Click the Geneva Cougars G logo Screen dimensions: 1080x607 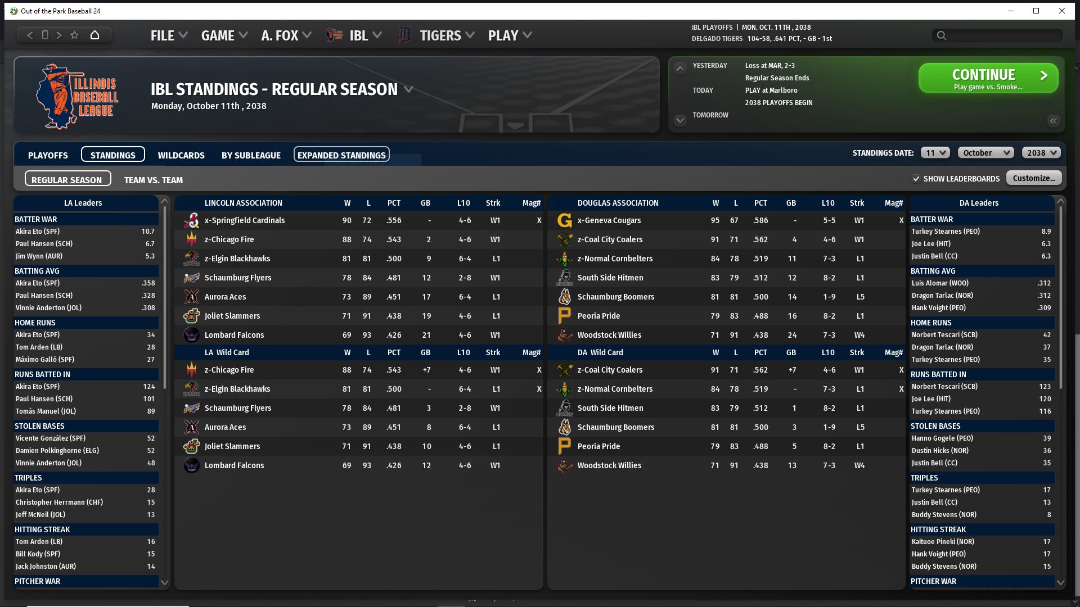[x=564, y=220]
